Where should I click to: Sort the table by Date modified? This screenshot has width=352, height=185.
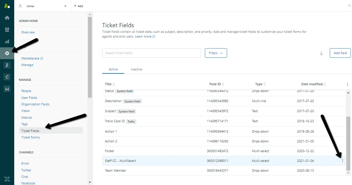point(314,84)
